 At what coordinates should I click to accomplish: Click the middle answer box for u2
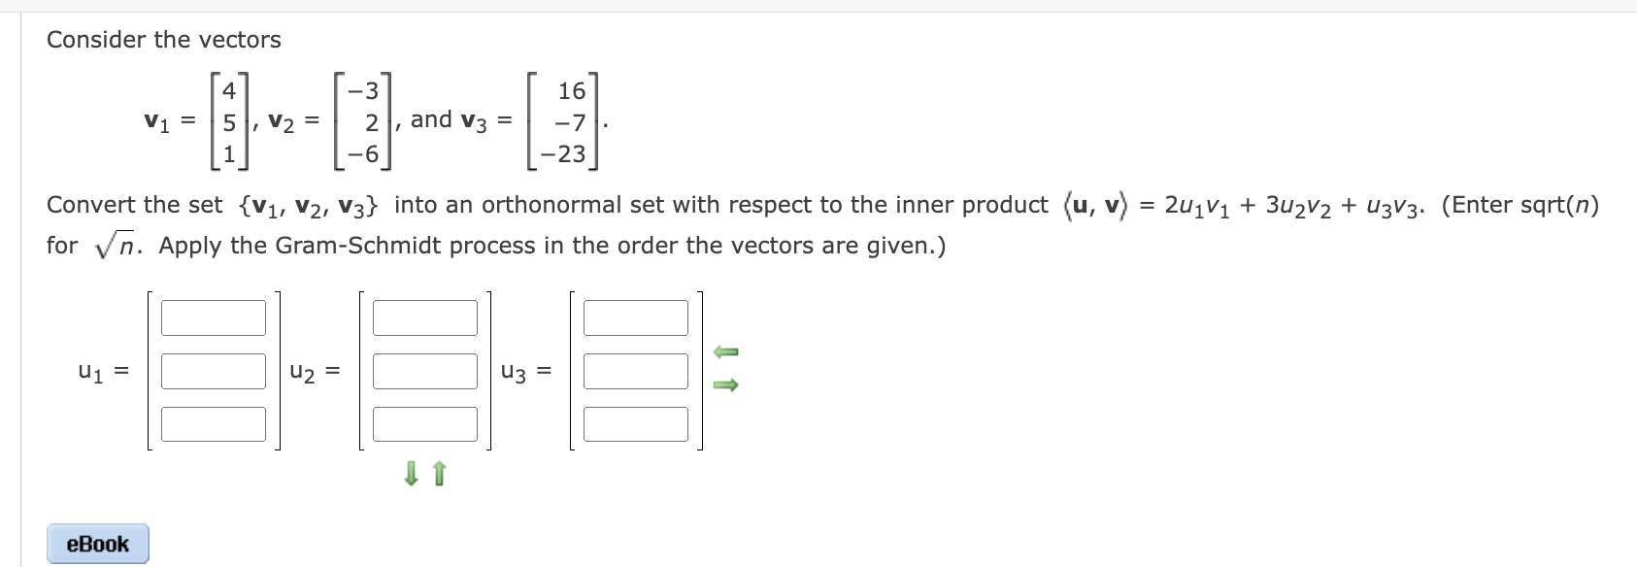coord(425,369)
